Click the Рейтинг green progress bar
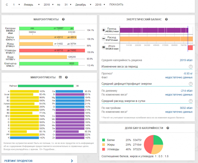The width and height of the screenshot is (198, 163). [x=46, y=86]
